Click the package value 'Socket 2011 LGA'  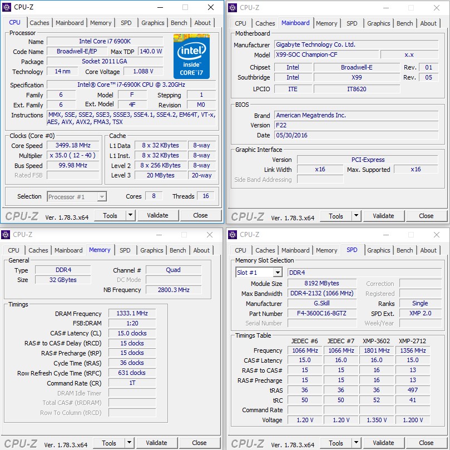pyautogui.click(x=105, y=61)
